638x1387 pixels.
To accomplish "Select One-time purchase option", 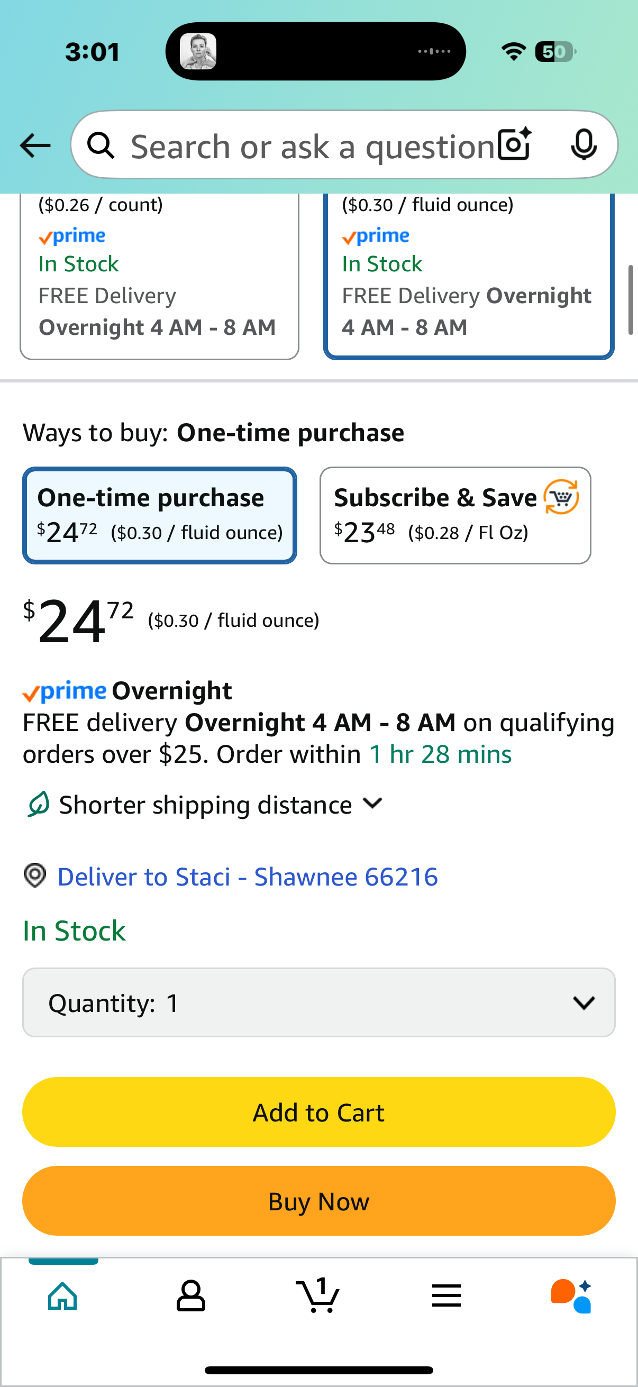I will pyautogui.click(x=159, y=515).
